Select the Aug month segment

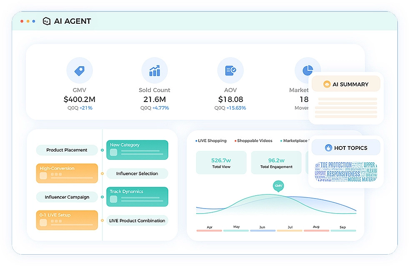[316, 229]
